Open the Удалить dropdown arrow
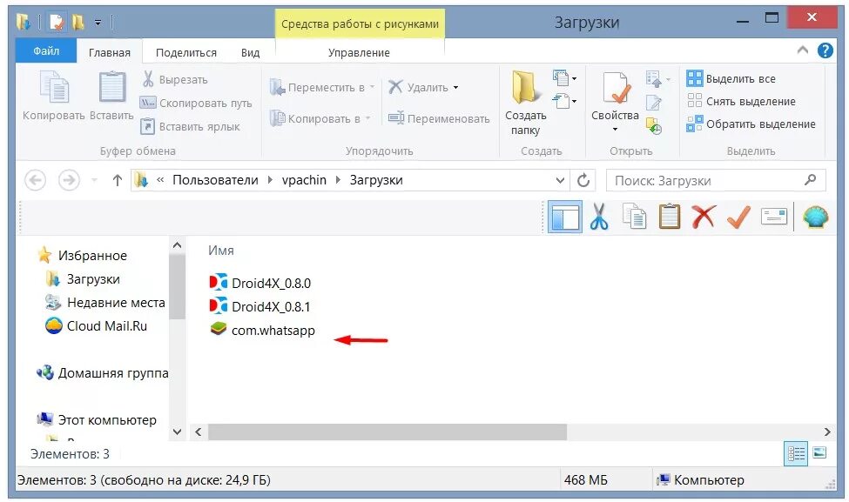The height and width of the screenshot is (502, 849). 456,86
